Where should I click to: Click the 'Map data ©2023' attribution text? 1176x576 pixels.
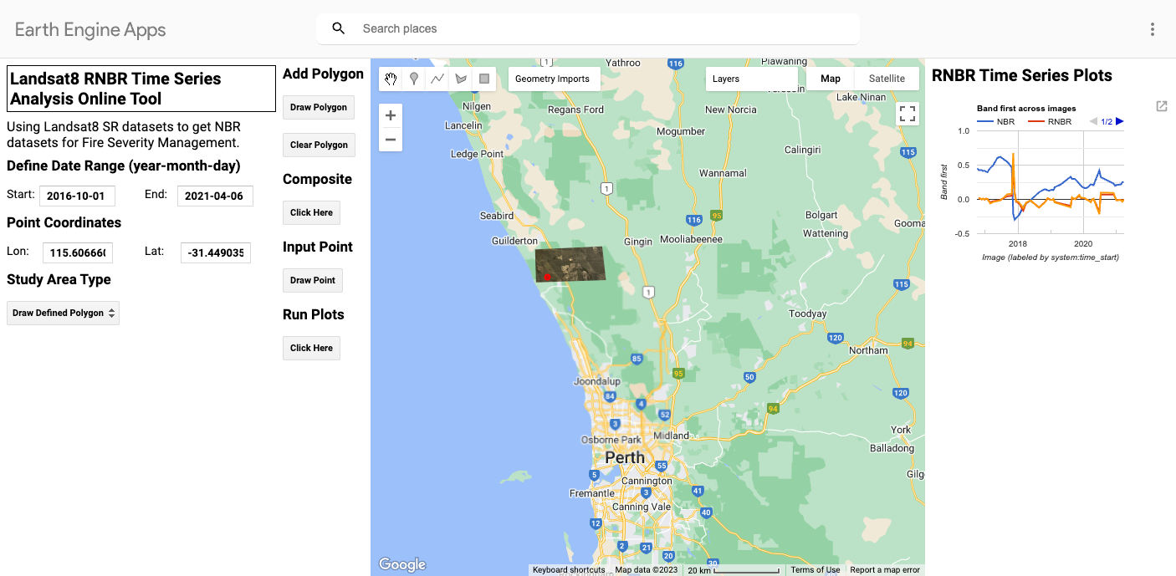coord(647,570)
